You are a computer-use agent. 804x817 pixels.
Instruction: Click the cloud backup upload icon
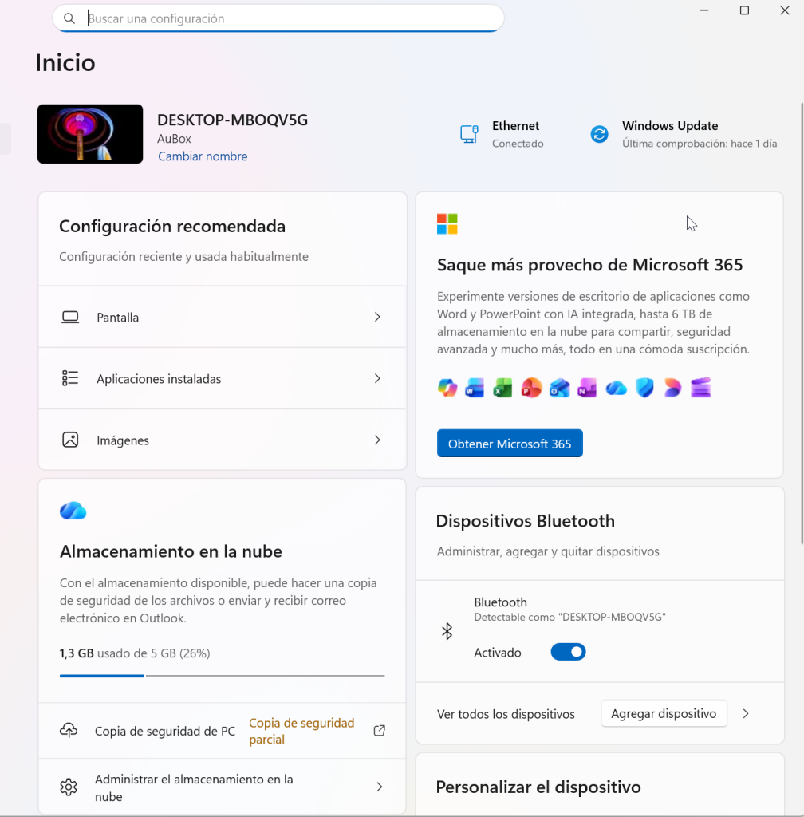point(69,731)
